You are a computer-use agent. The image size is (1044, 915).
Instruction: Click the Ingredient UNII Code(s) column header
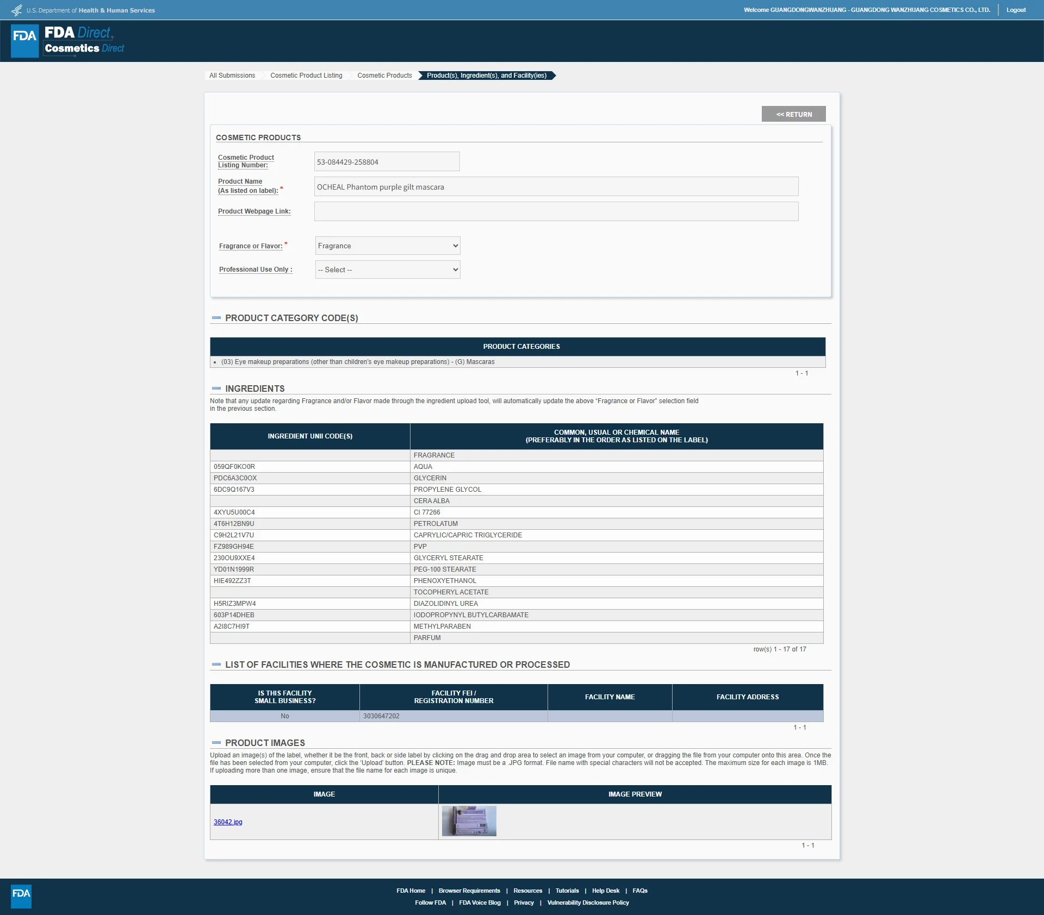point(310,436)
